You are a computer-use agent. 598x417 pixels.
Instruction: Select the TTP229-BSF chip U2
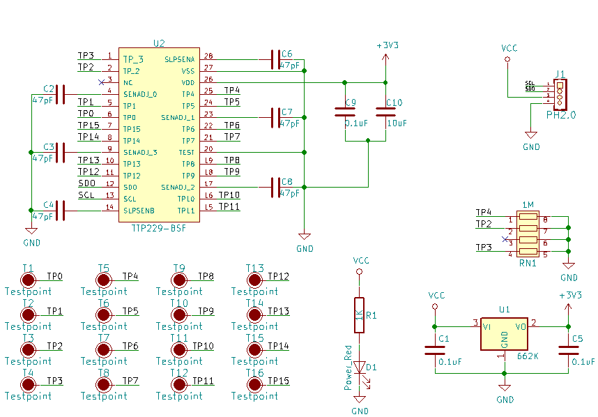159,135
